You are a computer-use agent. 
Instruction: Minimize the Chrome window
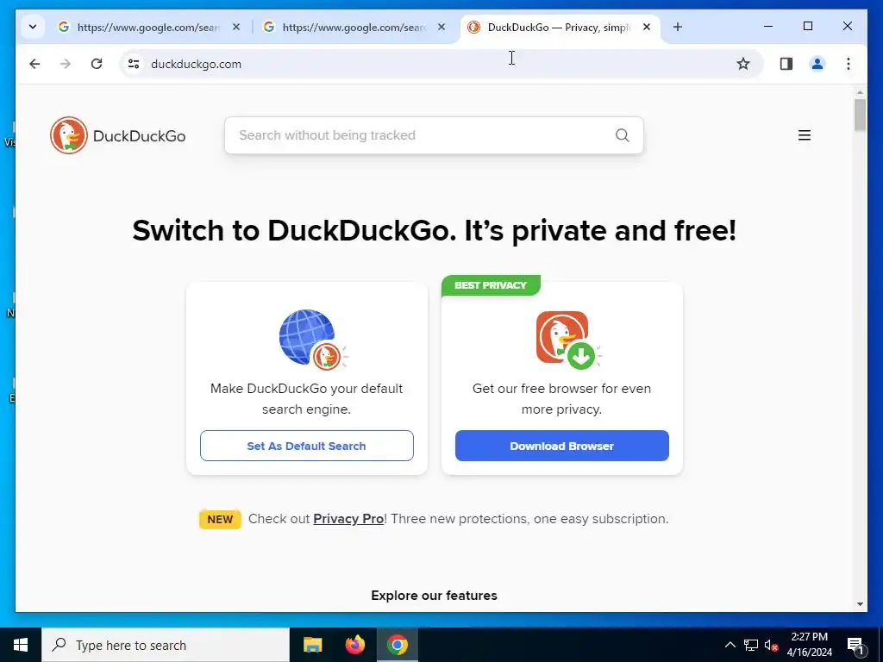[768, 27]
